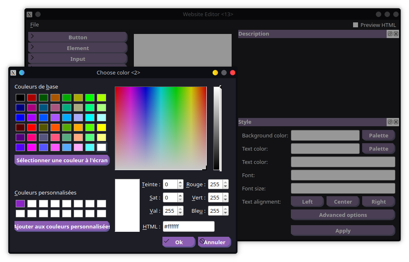Pick the black basic color swatch
409x262 pixels.
(x=20, y=98)
